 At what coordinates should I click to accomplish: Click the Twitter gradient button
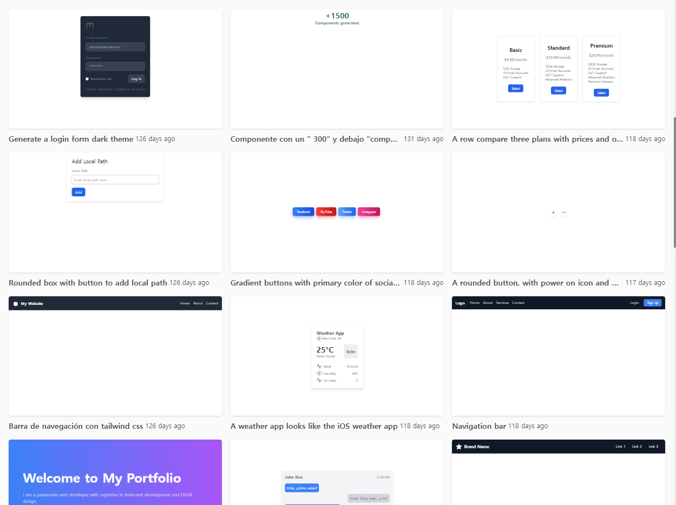pos(347,212)
